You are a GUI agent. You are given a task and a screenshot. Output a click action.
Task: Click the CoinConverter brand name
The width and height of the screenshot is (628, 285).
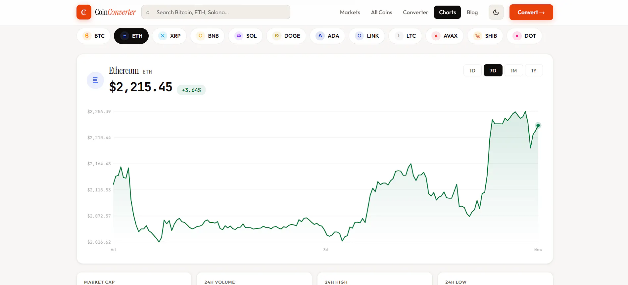[115, 12]
